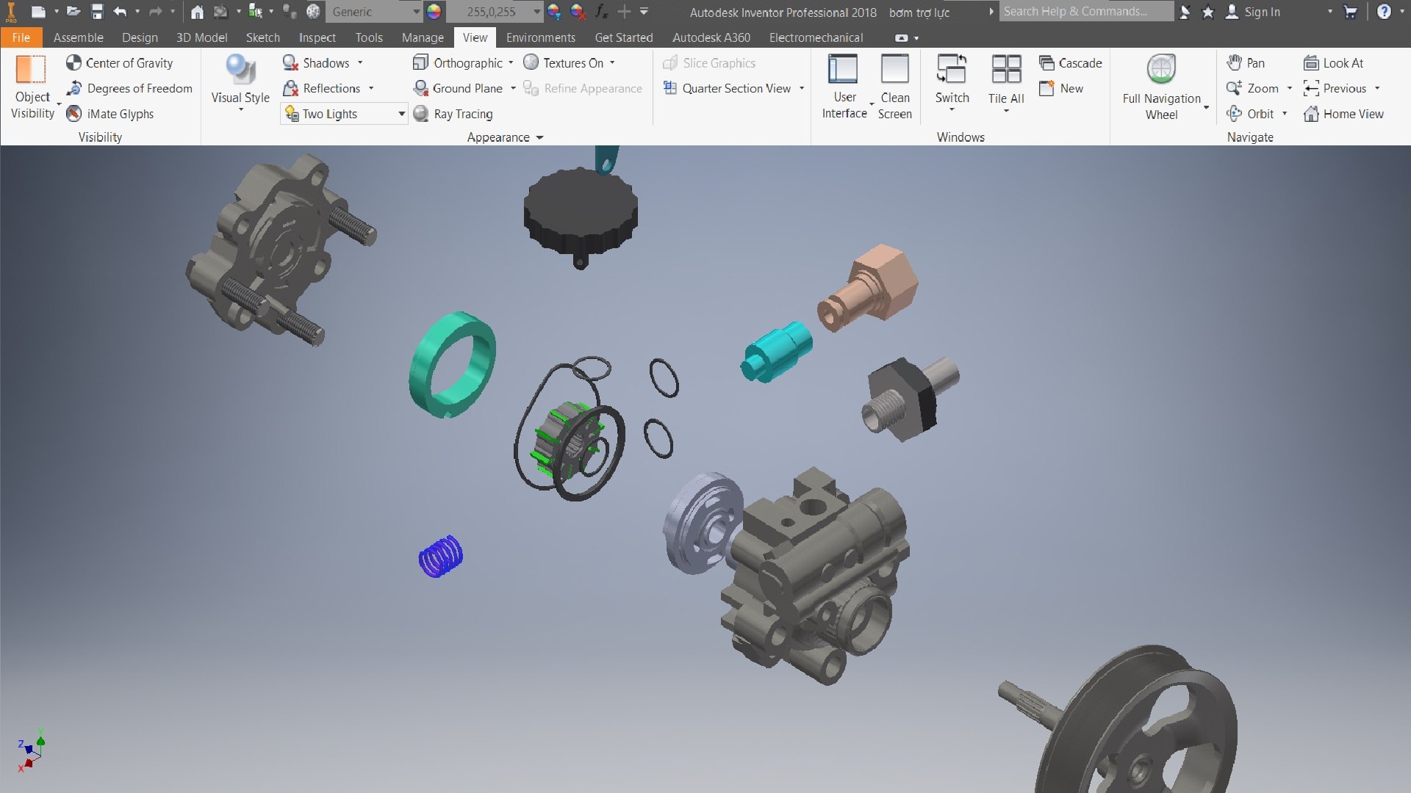Screen dimensions: 1411x793
Task: Return to Home View
Action: [x=1343, y=114]
